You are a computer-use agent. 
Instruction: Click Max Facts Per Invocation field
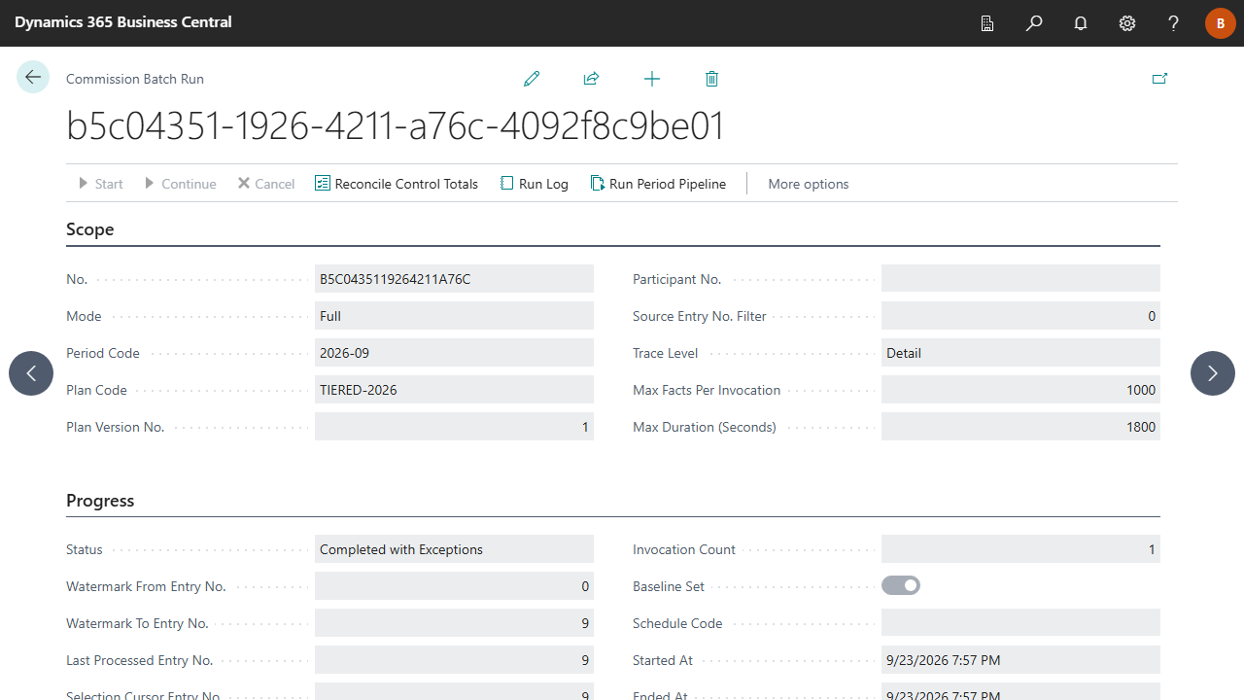coord(1020,390)
